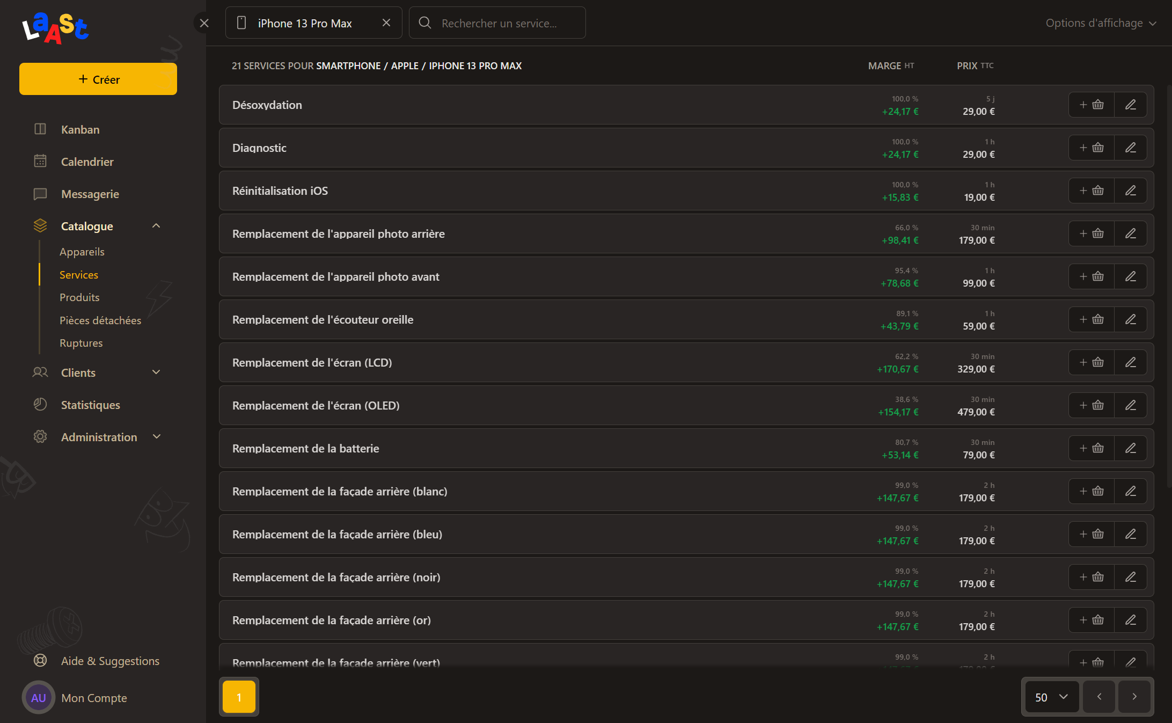This screenshot has width=1172, height=723.
Task: Edit Remplacement de la batterie
Action: click(1131, 448)
